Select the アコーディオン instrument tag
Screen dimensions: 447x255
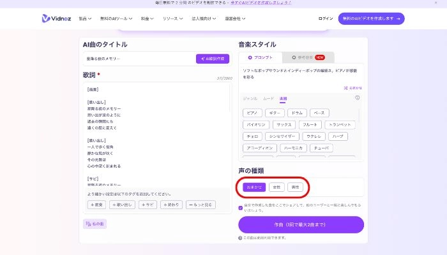[x=260, y=148]
